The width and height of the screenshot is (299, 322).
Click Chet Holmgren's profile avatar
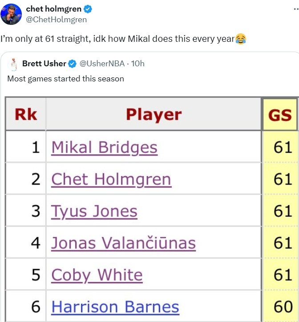click(11, 14)
